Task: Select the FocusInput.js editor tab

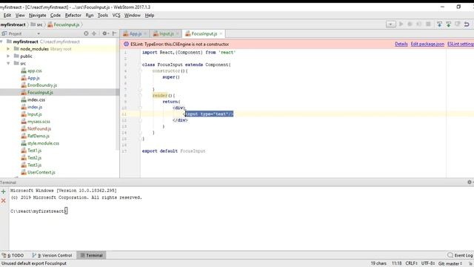Action: 204,33
